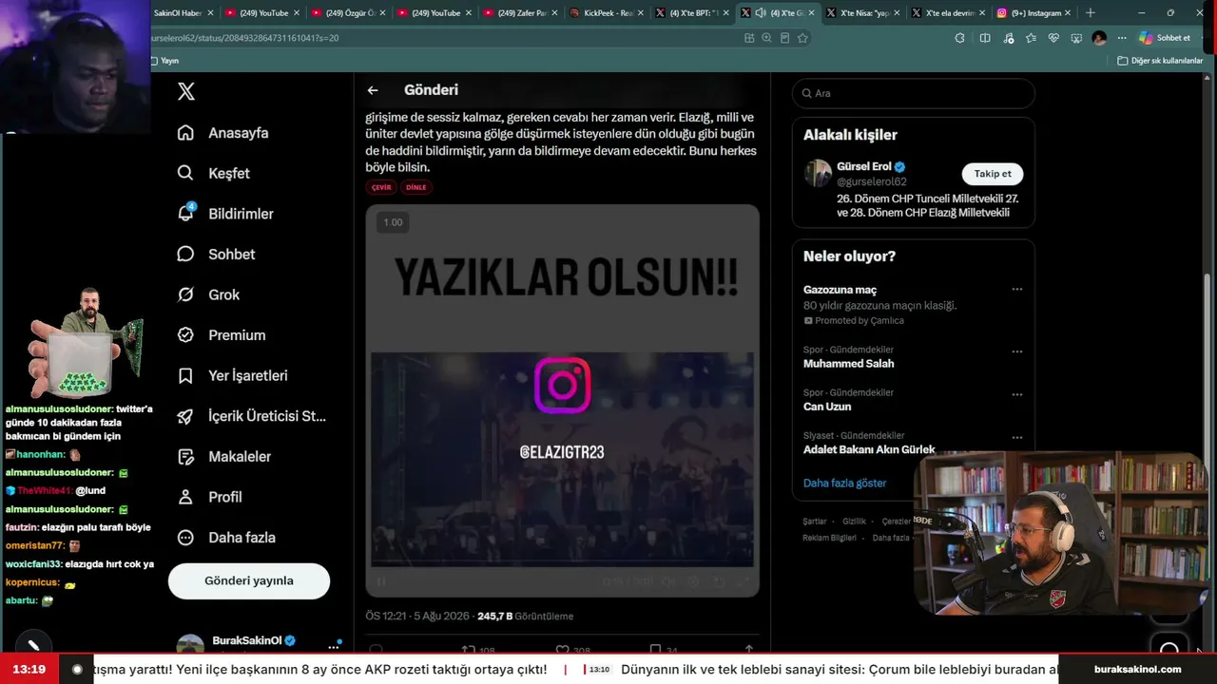
Task: Click the DİNLE listen button
Action: point(416,187)
